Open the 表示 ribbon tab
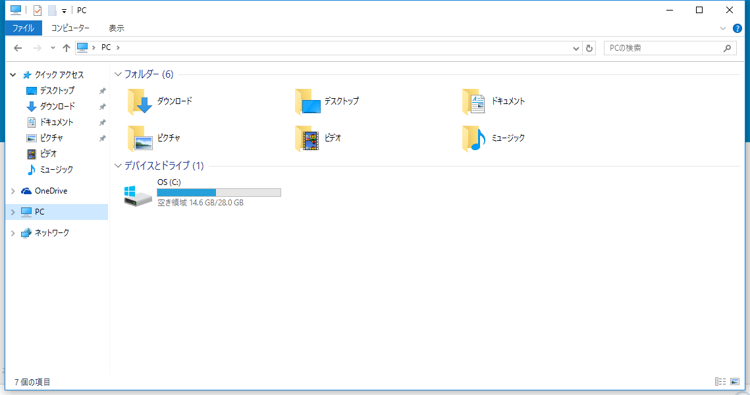Image resolution: width=750 pixels, height=395 pixels. [x=116, y=28]
